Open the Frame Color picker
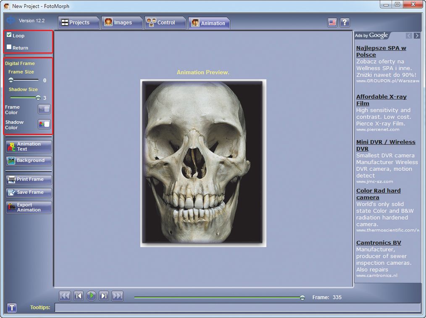The height and width of the screenshot is (318, 426). 44,109
